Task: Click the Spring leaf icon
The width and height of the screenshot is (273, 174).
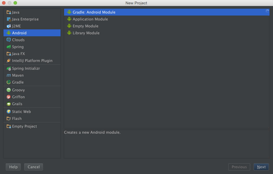Action: (x=9, y=47)
